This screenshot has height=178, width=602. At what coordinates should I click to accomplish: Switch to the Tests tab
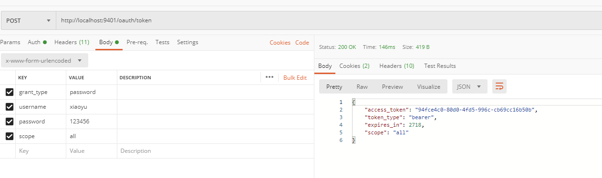point(162,42)
